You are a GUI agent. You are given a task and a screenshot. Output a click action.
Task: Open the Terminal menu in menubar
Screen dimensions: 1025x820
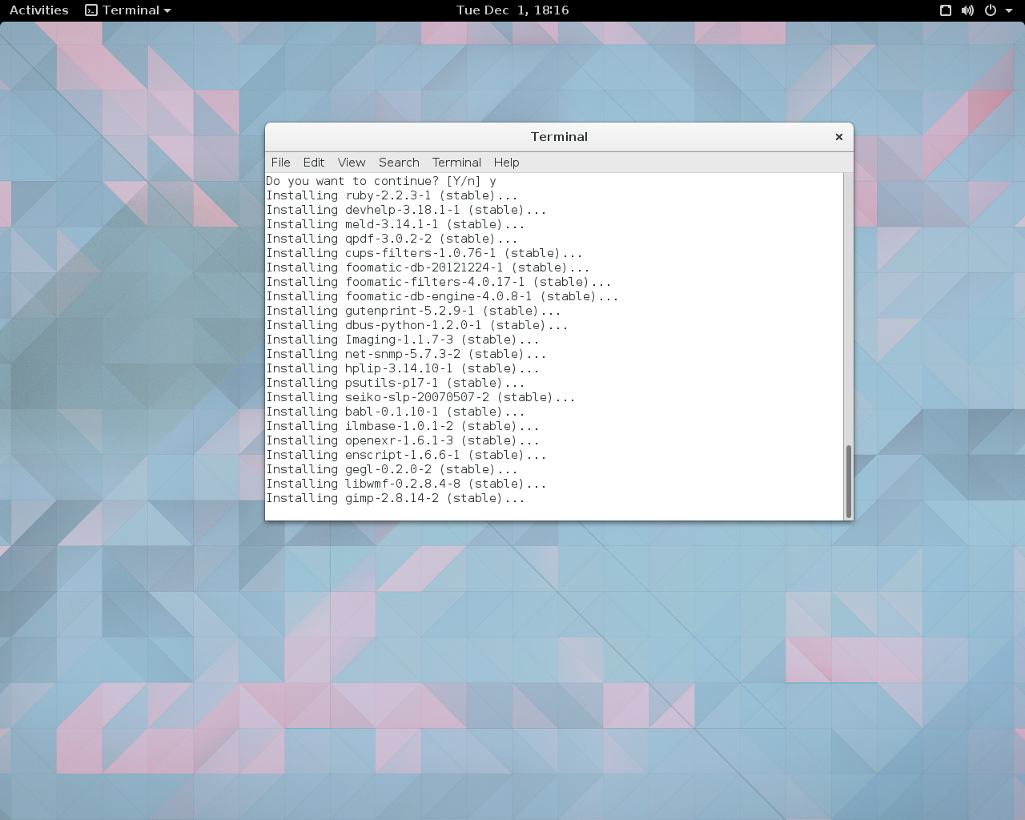(456, 162)
